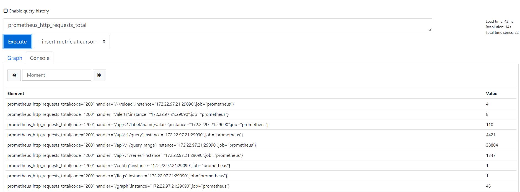Click the /graph handler result row
Screen dimensions: 520x192
click(x=118, y=186)
